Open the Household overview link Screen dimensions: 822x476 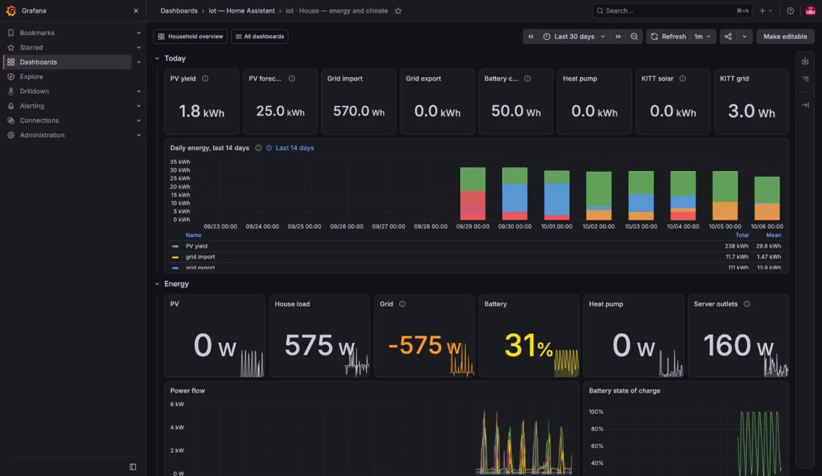(x=191, y=36)
